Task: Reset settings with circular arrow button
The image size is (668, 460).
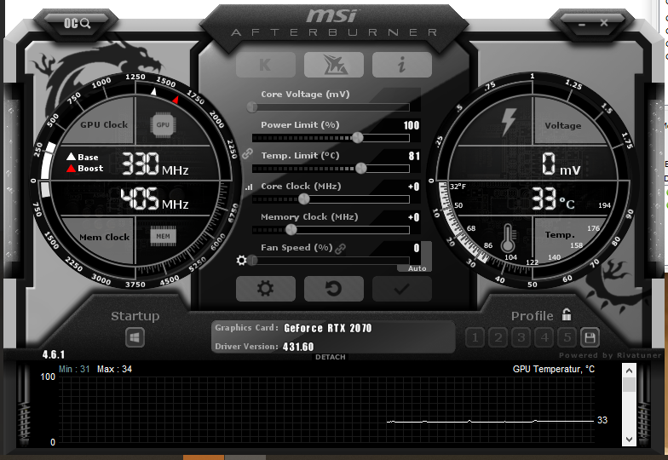Action: (x=334, y=288)
